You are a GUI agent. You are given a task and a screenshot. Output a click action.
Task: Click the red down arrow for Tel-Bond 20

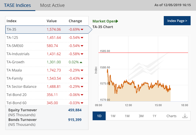[x=82, y=95]
